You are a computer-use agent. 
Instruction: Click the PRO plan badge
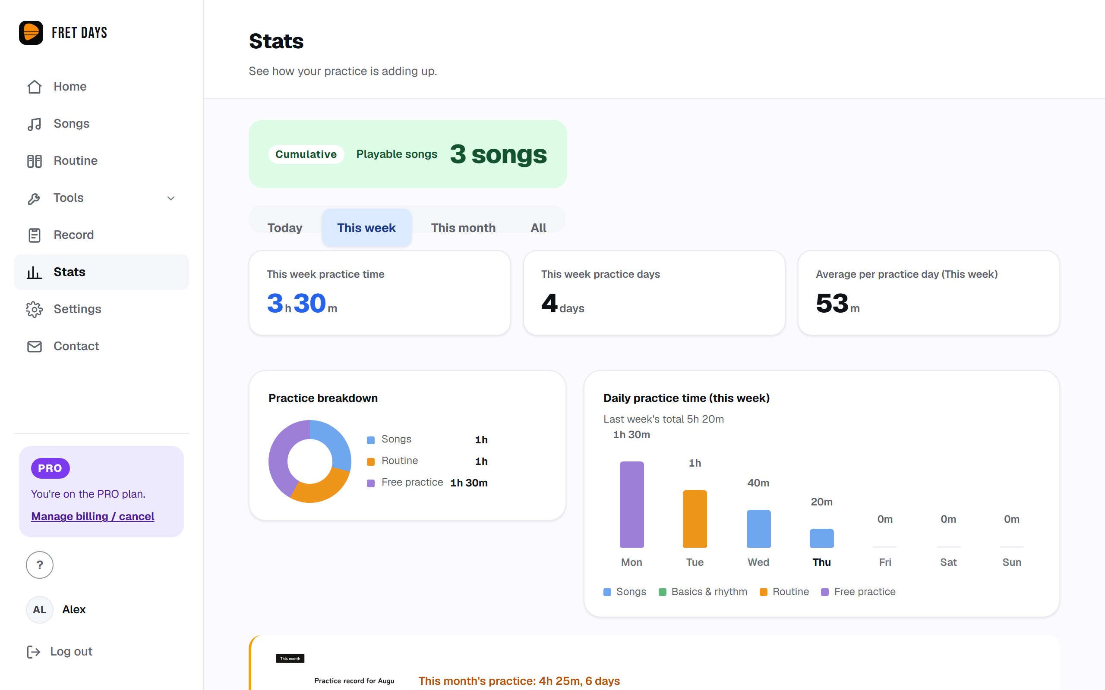point(50,468)
